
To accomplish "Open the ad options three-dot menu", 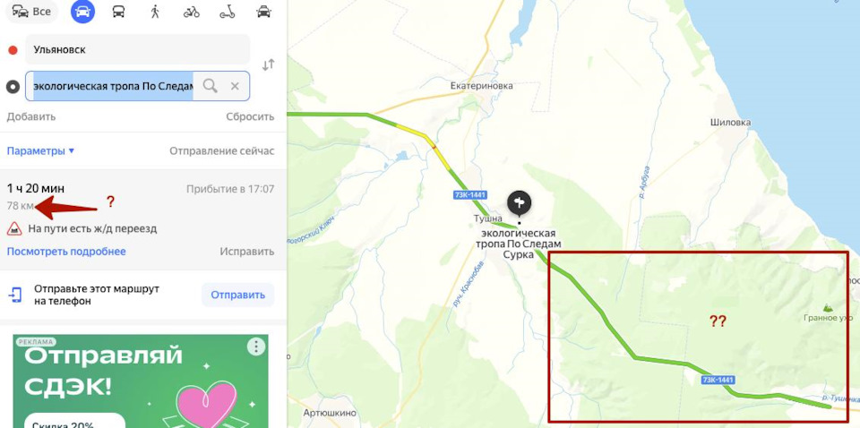I will coord(256,347).
